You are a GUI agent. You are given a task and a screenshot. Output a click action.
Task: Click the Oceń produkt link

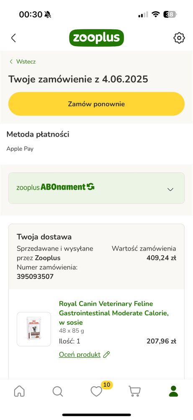point(80,355)
